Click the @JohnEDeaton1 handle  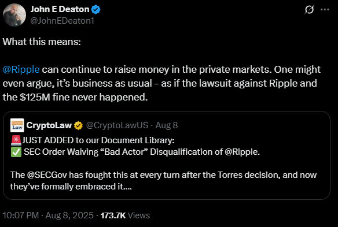tap(62, 21)
